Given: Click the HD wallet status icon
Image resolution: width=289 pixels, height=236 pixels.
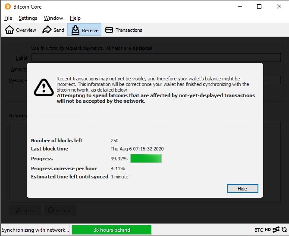Looking at the screenshot, I should tap(267, 230).
